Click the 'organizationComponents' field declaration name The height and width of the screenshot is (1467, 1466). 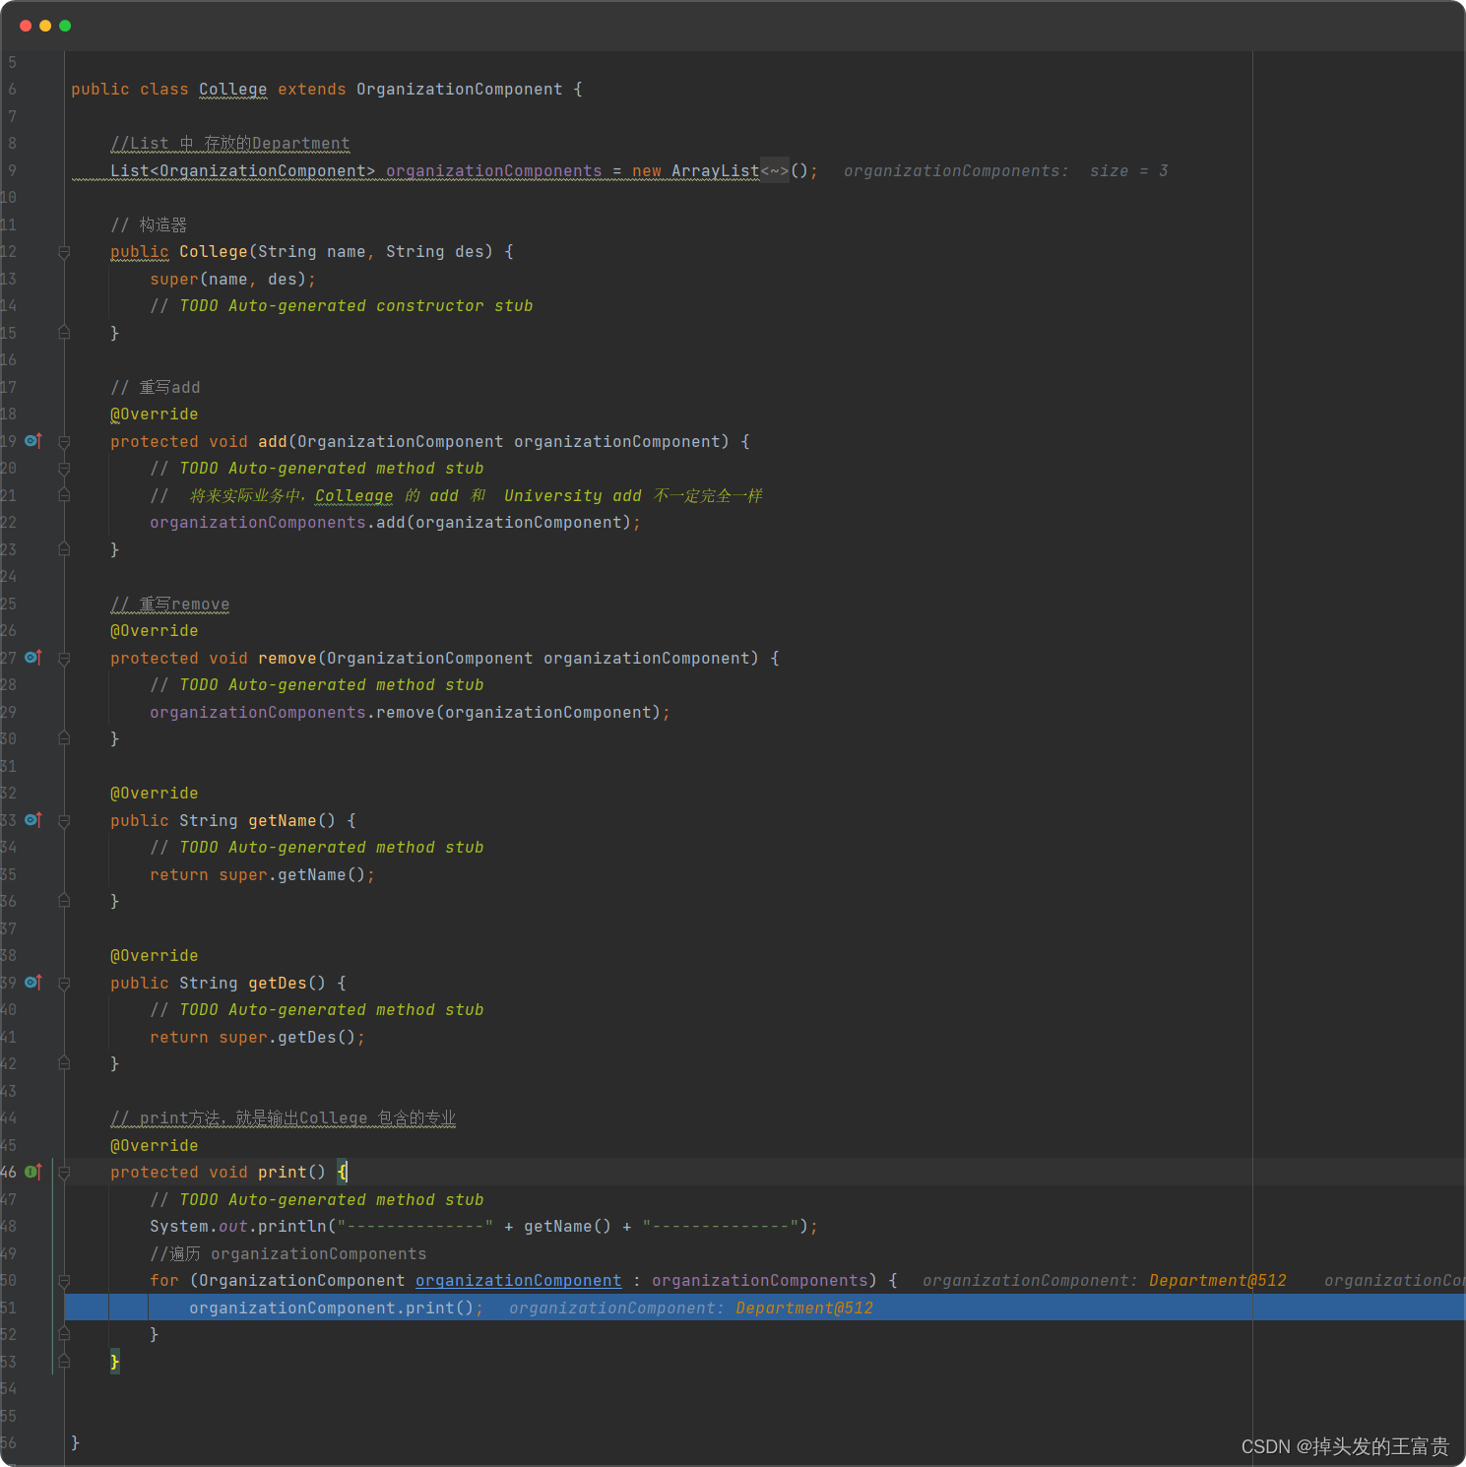pos(494,171)
